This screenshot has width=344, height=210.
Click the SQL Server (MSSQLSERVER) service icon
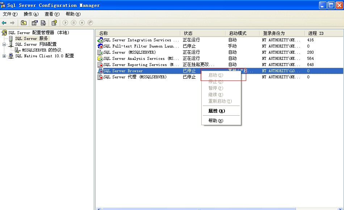100,52
